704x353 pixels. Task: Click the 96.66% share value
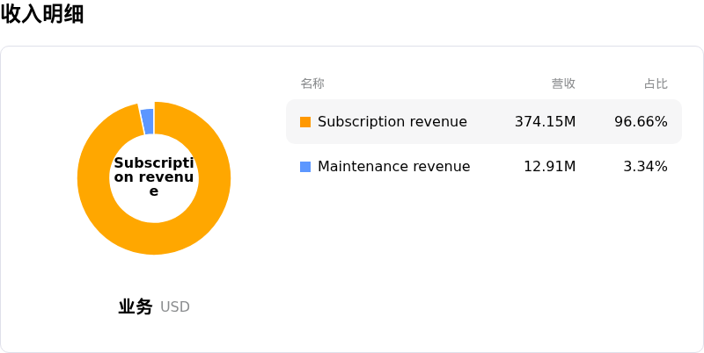[x=642, y=122]
